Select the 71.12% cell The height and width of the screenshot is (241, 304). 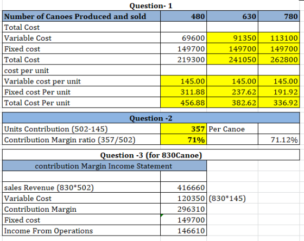[x=279, y=139]
